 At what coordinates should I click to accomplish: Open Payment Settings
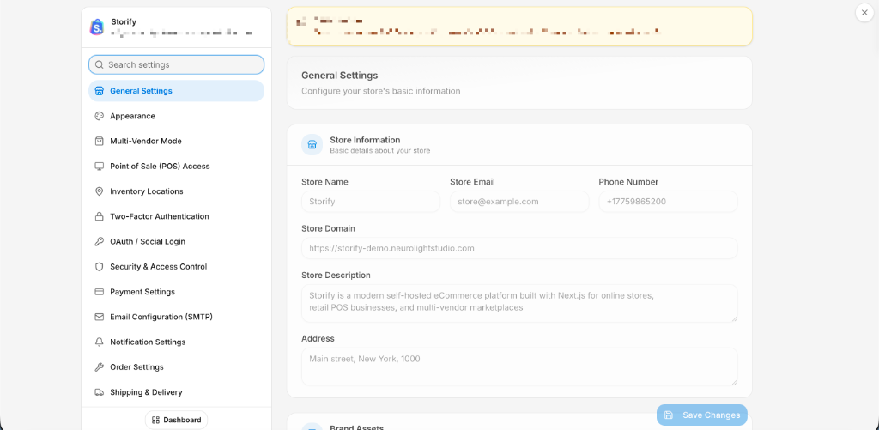coord(176,292)
